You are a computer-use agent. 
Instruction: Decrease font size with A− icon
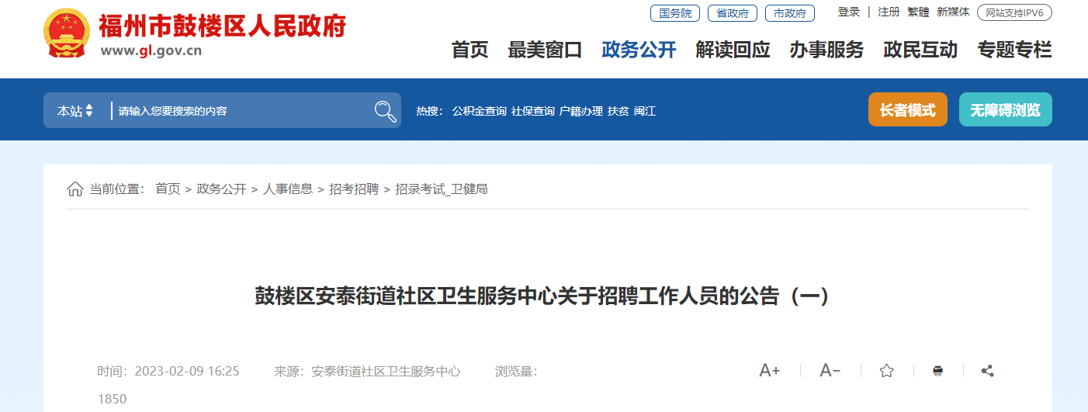[830, 371]
